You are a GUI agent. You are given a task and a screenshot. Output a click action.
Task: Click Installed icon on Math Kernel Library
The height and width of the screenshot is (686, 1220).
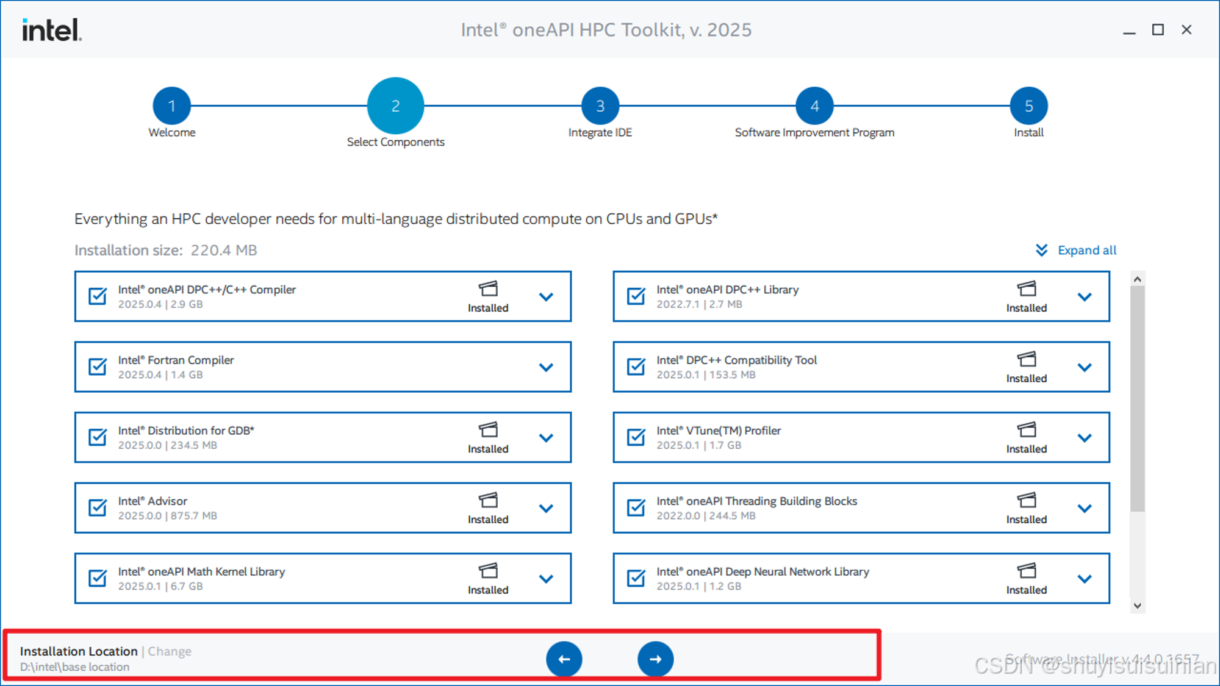click(488, 571)
